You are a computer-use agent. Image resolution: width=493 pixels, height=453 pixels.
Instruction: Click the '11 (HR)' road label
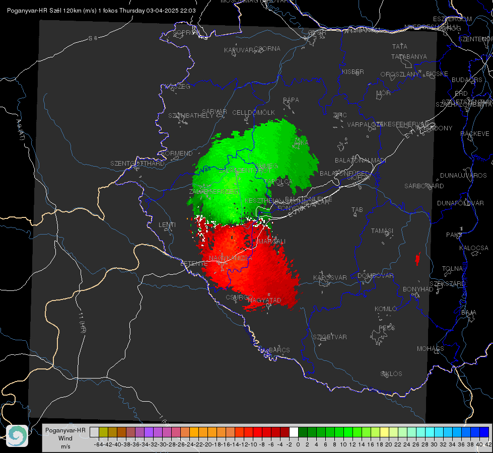(x=82, y=323)
